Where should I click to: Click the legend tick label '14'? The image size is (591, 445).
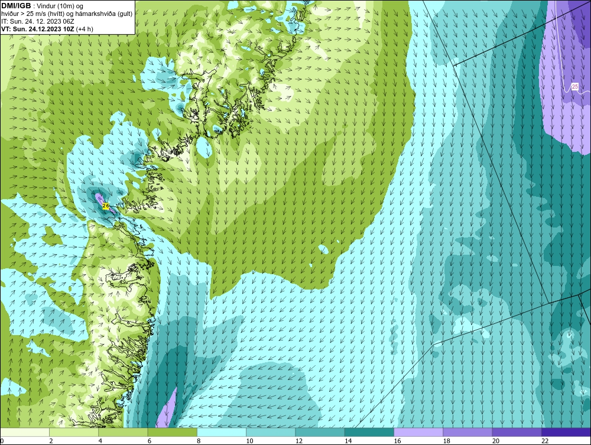(348, 441)
